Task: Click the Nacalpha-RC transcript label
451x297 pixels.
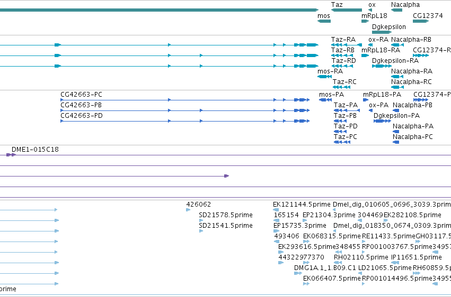Action: [x=411, y=82]
